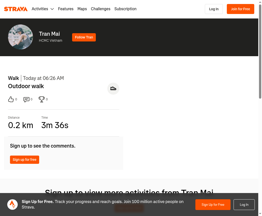Viewport: 262px width, 216px height.
Task: Expand the Activities dropdown chevron
Action: point(52,9)
